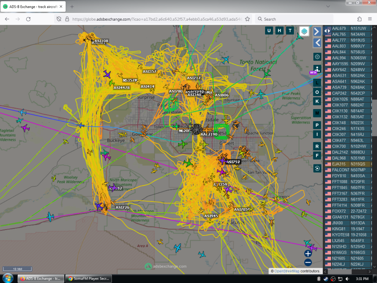Image resolution: width=377 pixels, height=283 pixels.
Task: Click registration N888DU in aircraft list
Action: pos(358,152)
